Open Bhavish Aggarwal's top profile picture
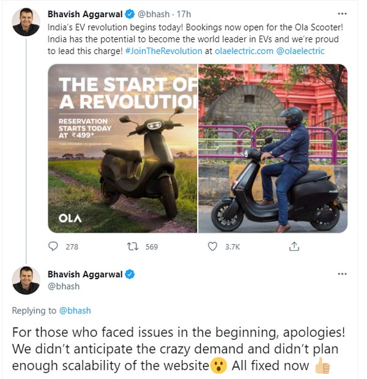Viewport: 367px width, 379px height. 26,22
